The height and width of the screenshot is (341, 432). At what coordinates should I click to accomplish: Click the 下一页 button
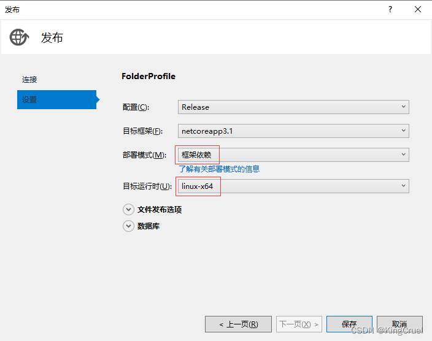coord(299,324)
